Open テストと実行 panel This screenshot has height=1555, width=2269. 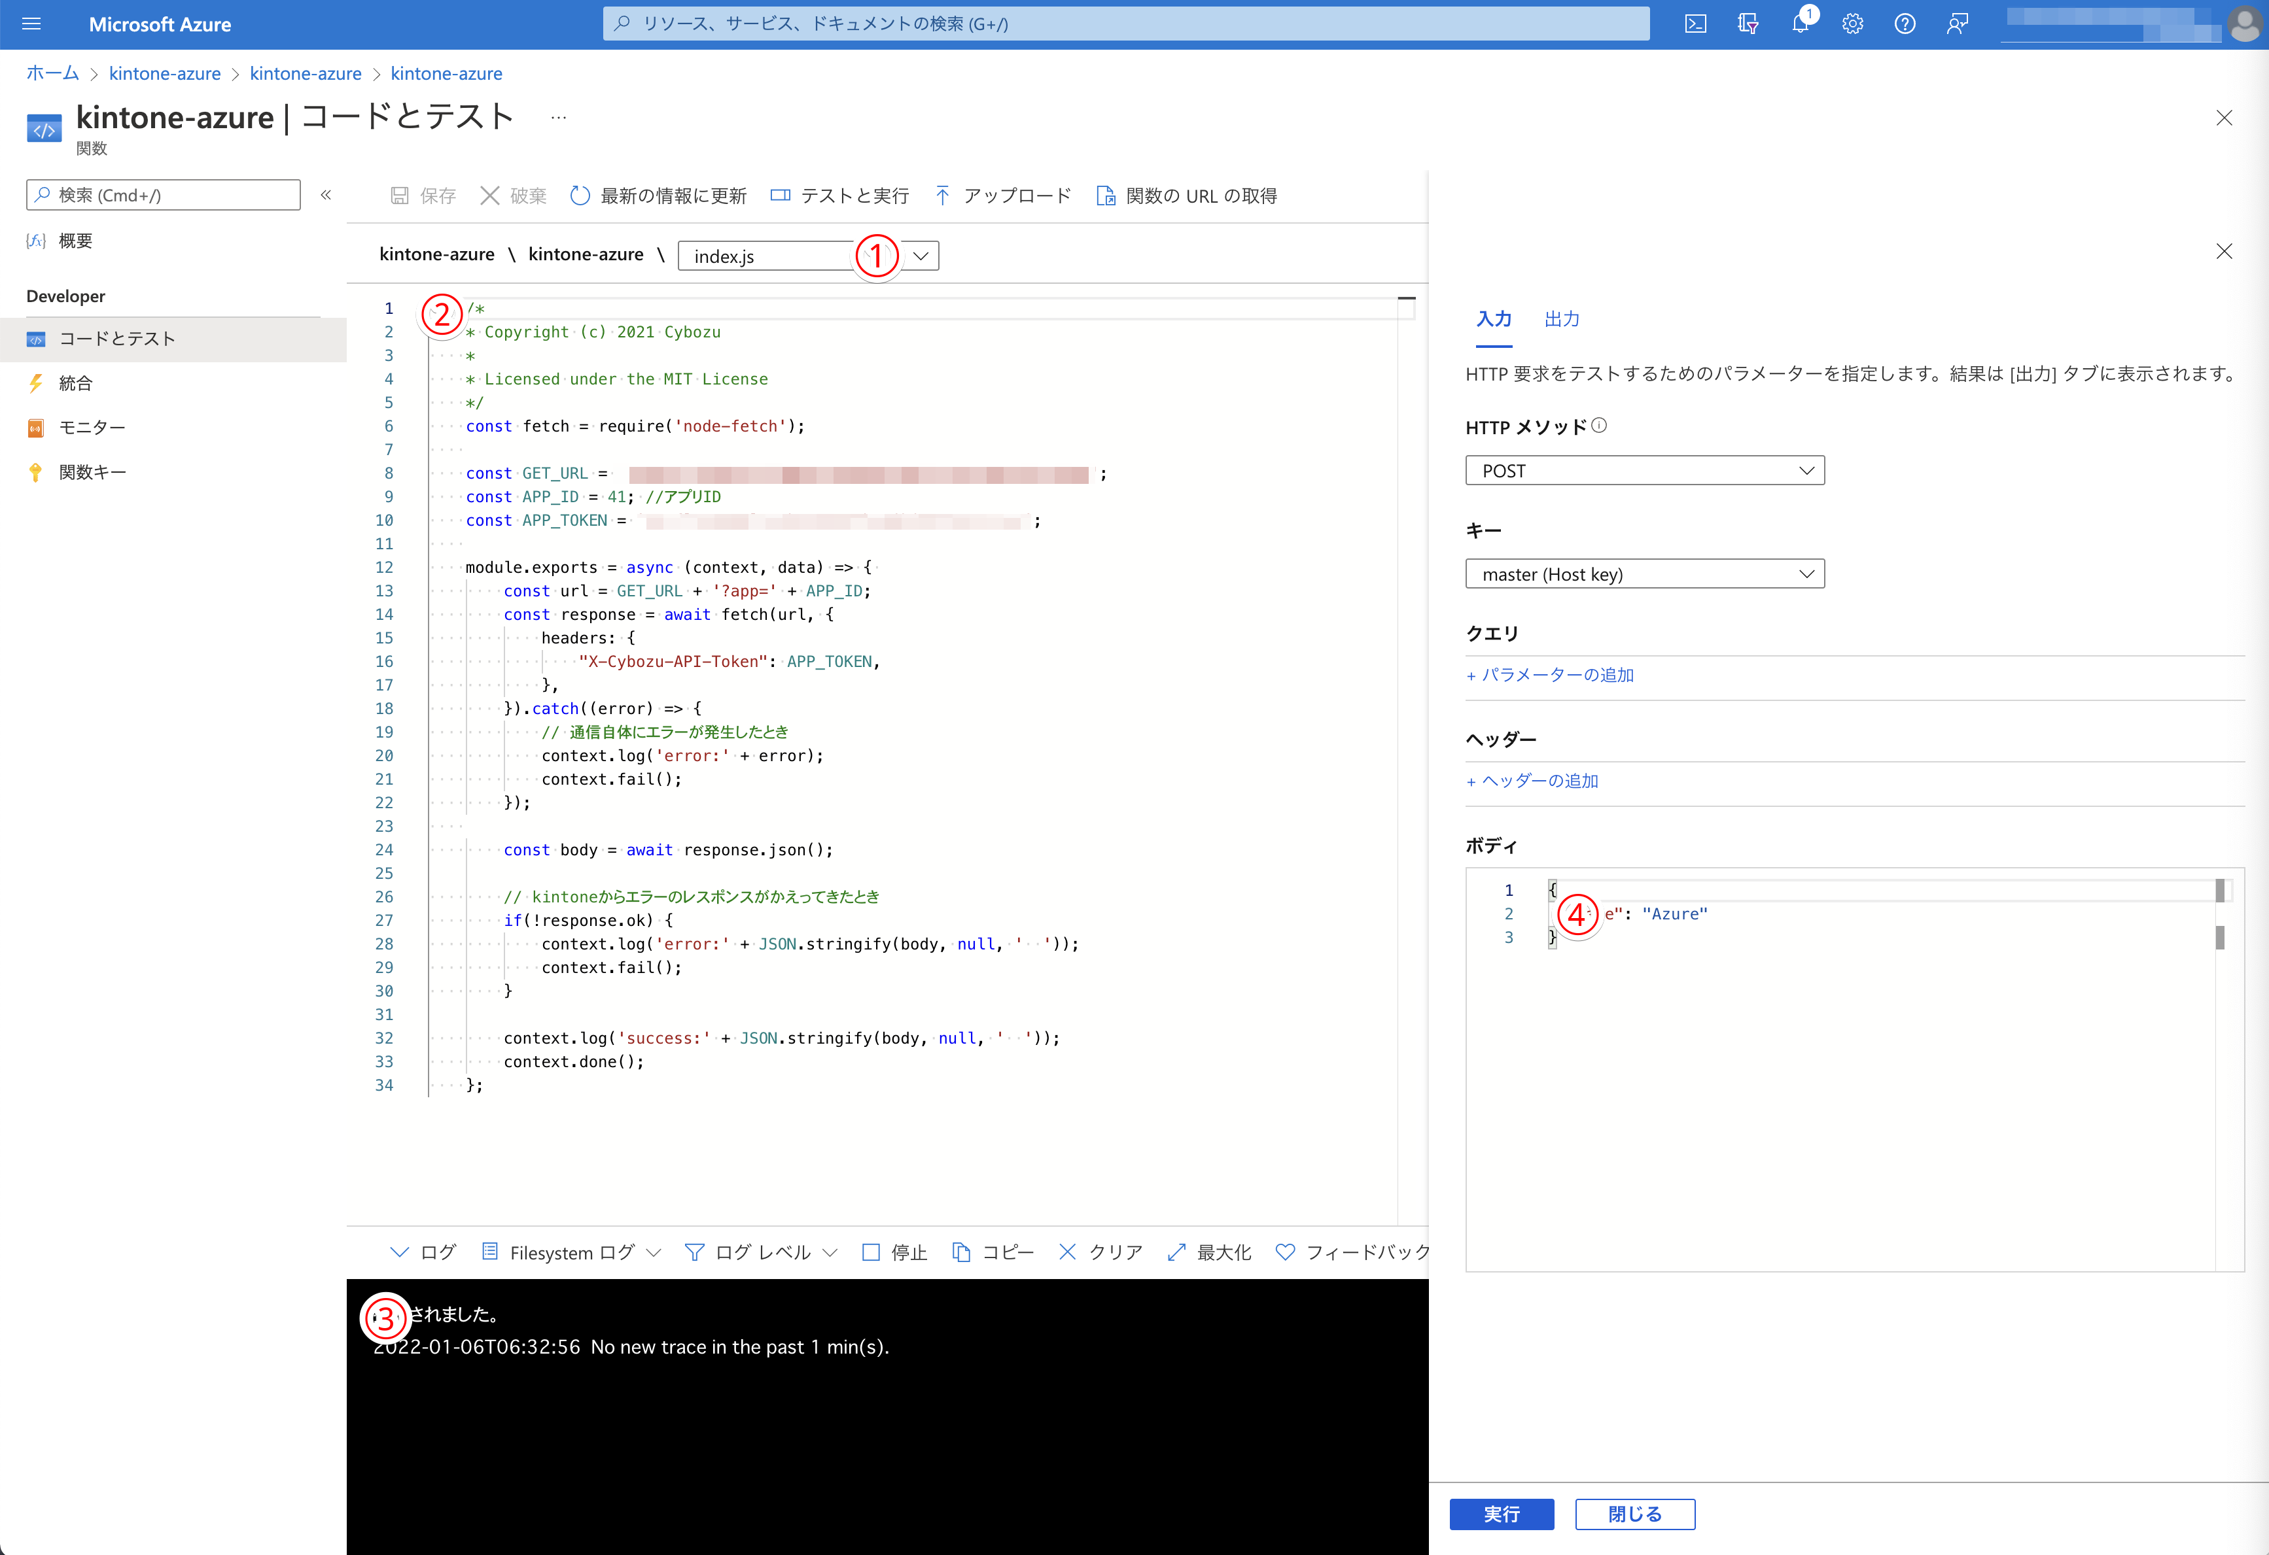[x=839, y=196]
